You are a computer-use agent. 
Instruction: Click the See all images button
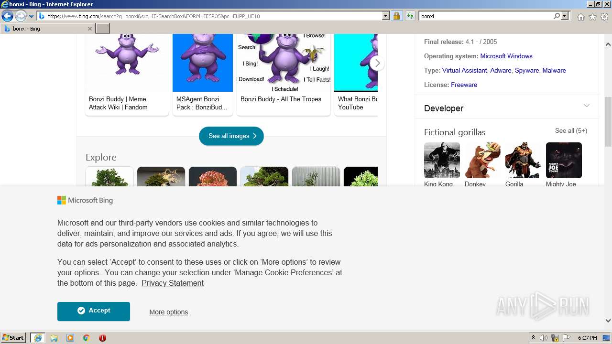231,136
